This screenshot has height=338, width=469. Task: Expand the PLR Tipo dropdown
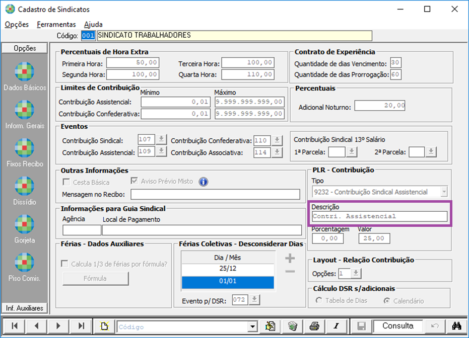(444, 192)
